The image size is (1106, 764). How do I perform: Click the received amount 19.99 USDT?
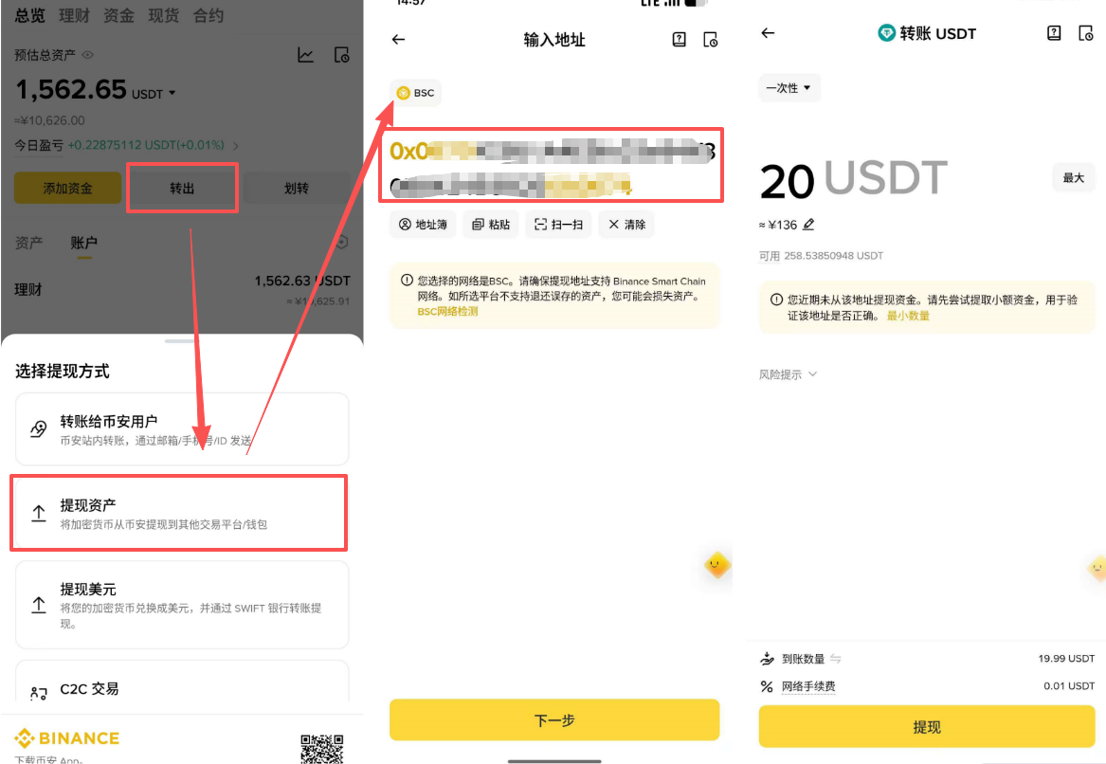(x=1066, y=658)
